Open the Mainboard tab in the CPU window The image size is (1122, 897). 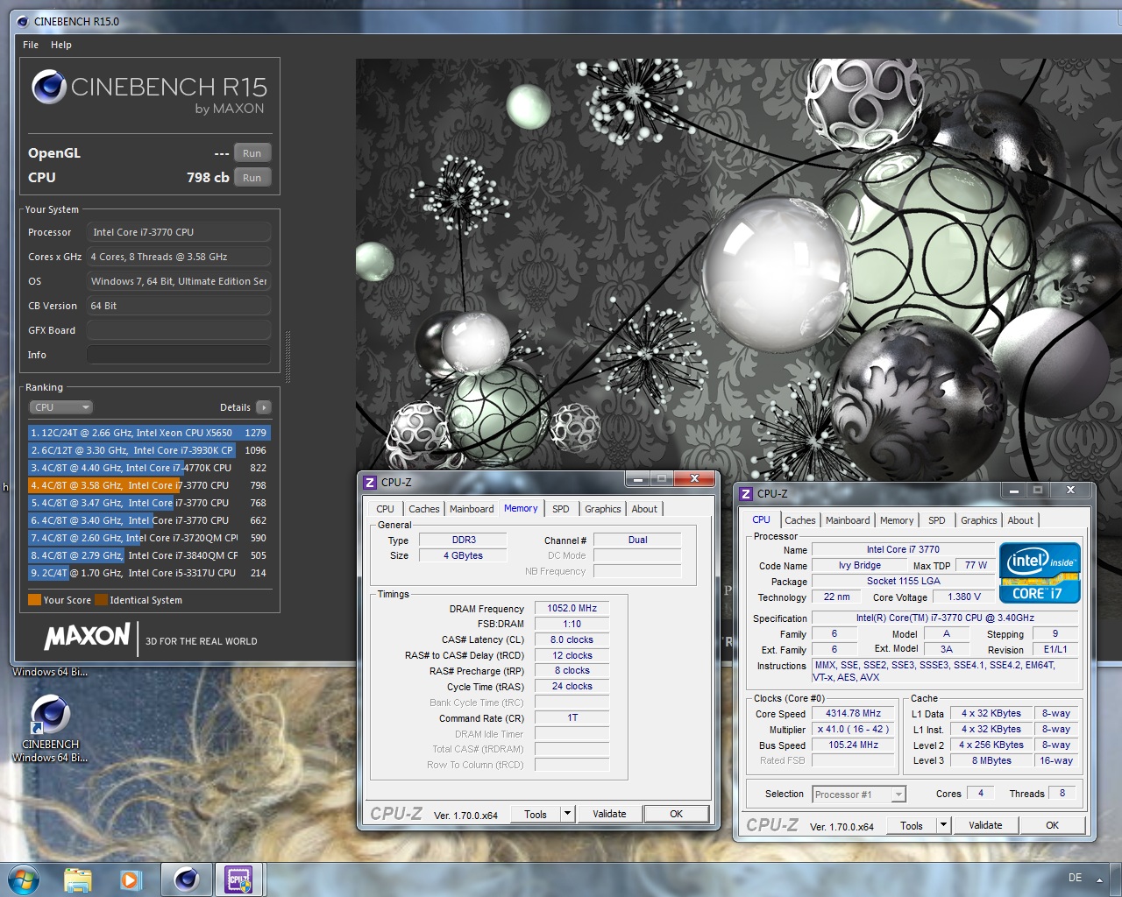point(848,520)
